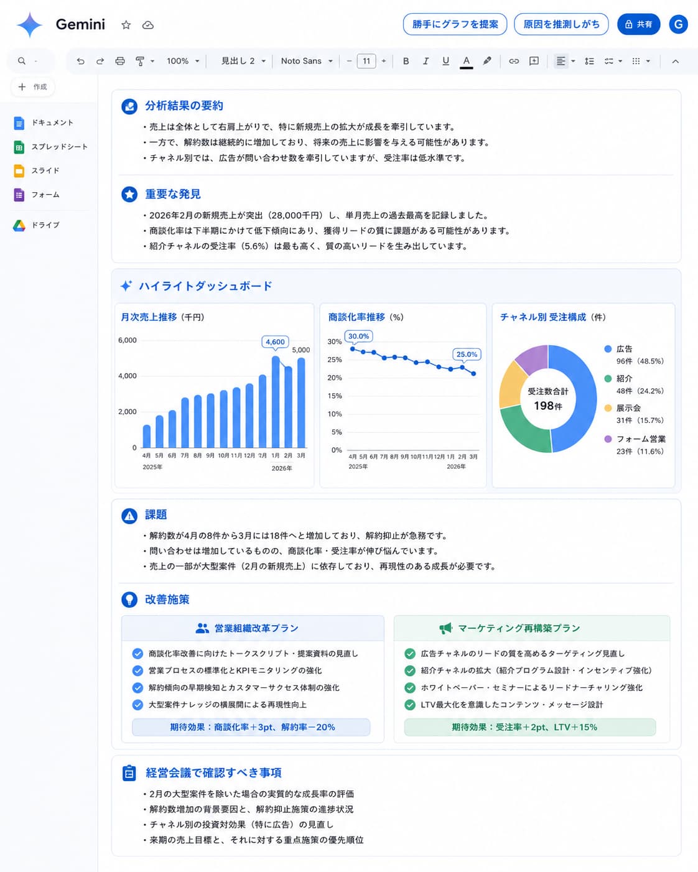This screenshot has height=872, width=698.
Task: Toggle the 大型案件ナレッジの横展開 check
Action: (x=137, y=705)
